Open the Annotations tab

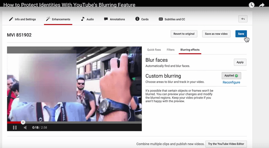coord(114,19)
